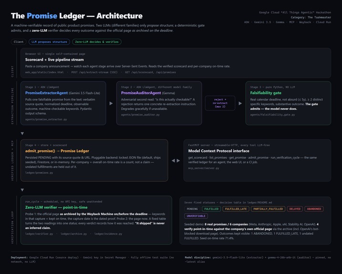Click the 'Model discipline:' footer note
The width and height of the screenshot is (342, 274).
coord(258,260)
